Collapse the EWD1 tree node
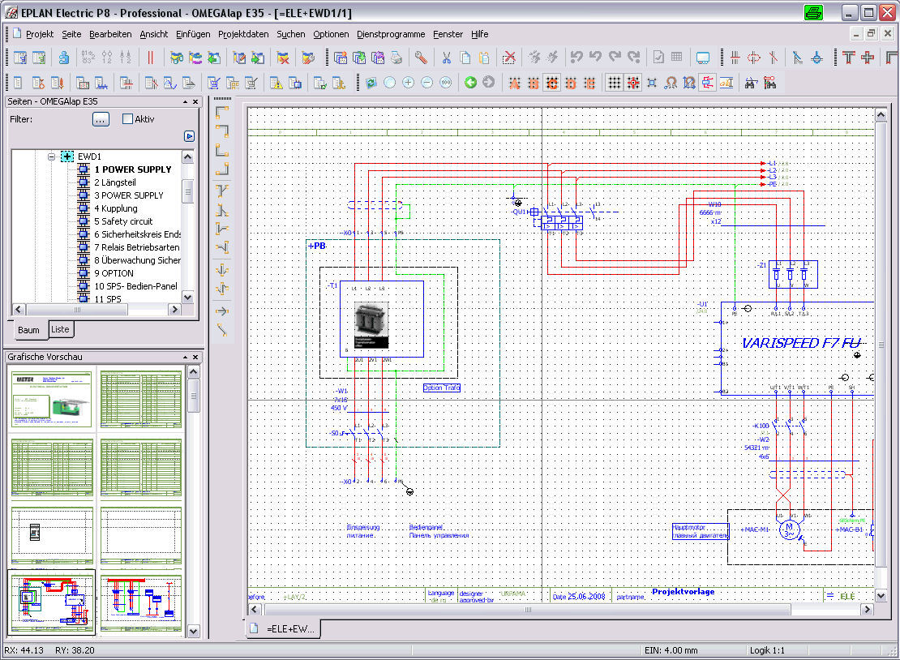This screenshot has height=660, width=900. tap(51, 156)
